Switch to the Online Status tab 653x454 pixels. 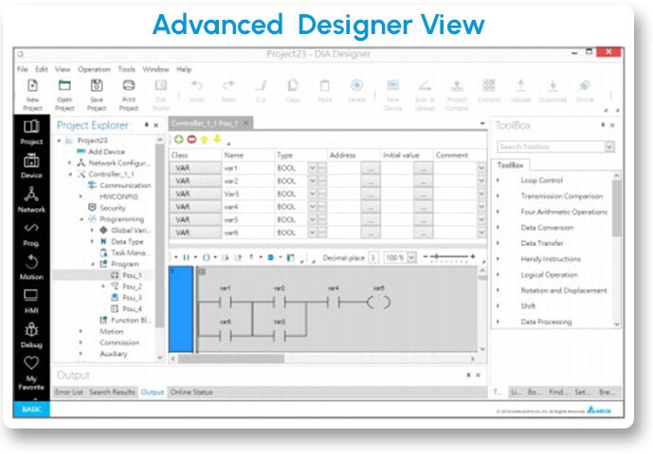[191, 393]
